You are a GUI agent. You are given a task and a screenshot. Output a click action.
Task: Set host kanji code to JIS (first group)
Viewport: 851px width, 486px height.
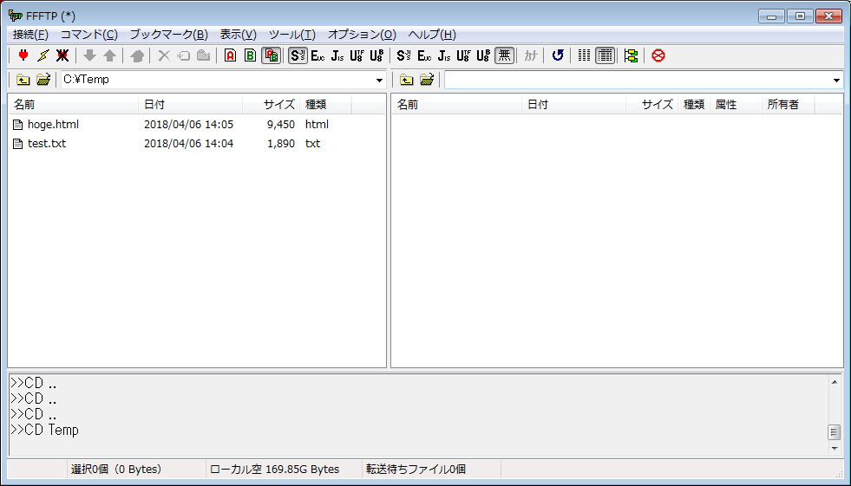click(x=337, y=55)
